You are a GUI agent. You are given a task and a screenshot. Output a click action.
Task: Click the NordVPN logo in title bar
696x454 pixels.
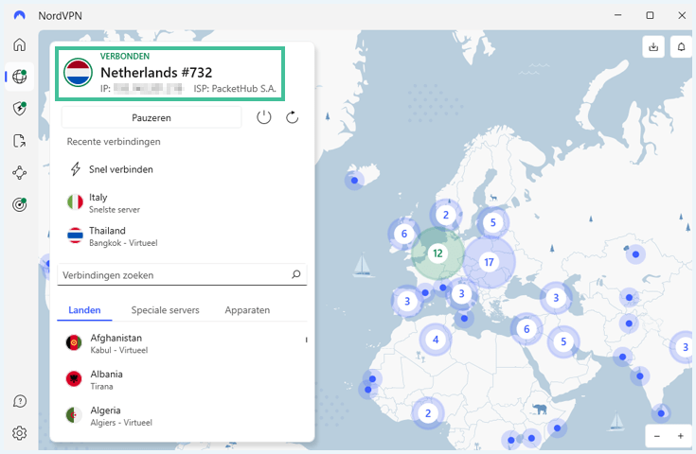(20, 15)
